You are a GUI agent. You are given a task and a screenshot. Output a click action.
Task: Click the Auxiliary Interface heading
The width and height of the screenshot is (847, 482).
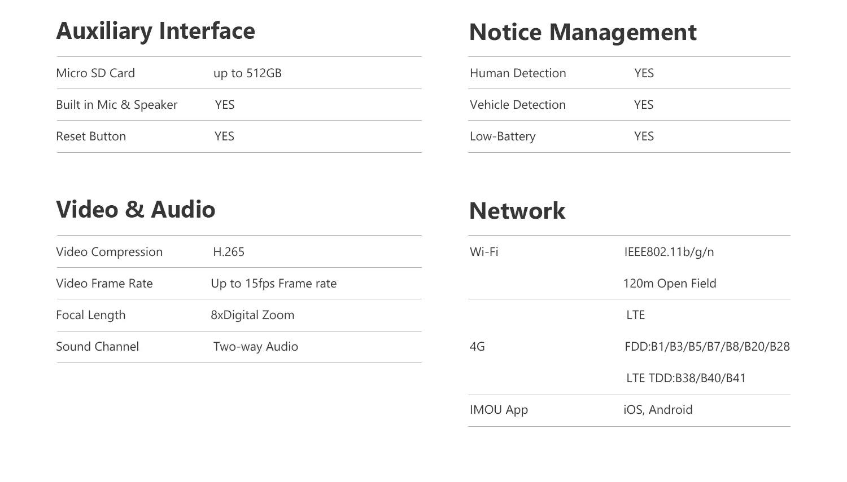pyautogui.click(x=155, y=31)
